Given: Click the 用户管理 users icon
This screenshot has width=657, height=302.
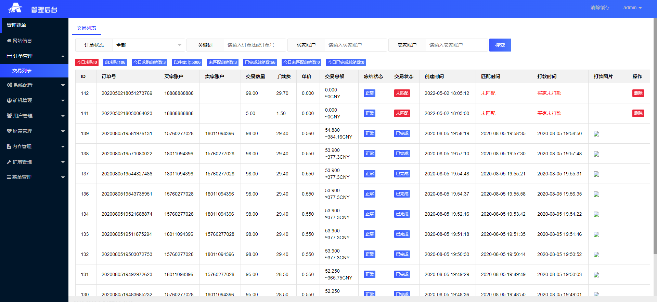Looking at the screenshot, I should [9, 116].
